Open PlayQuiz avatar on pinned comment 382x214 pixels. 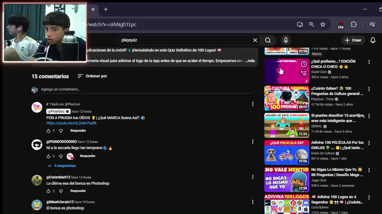[x=37, y=107]
